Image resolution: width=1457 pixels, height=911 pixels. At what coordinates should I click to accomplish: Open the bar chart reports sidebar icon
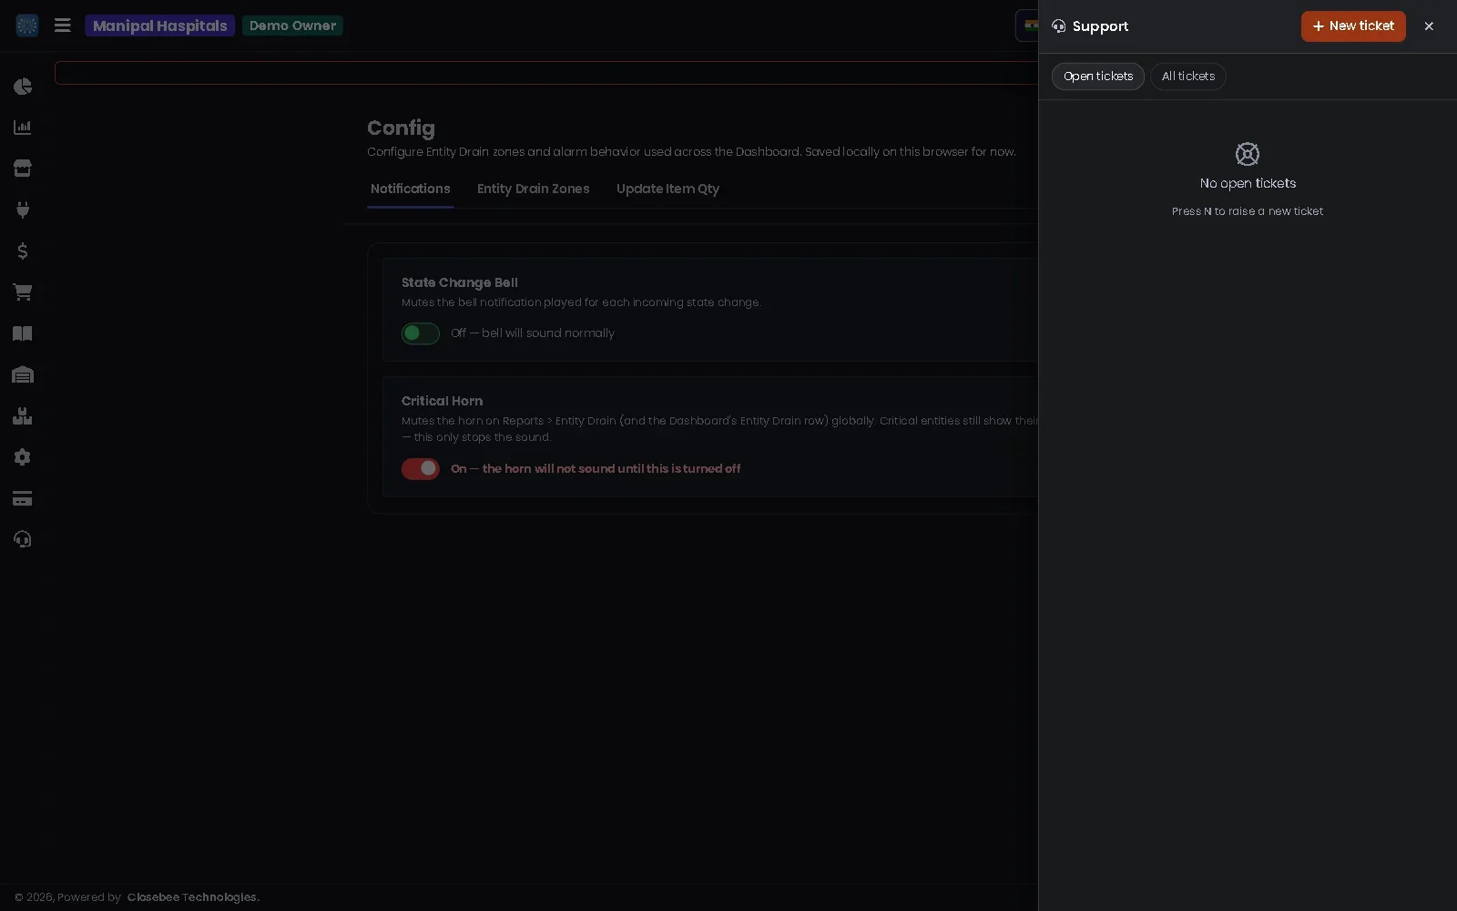(23, 128)
